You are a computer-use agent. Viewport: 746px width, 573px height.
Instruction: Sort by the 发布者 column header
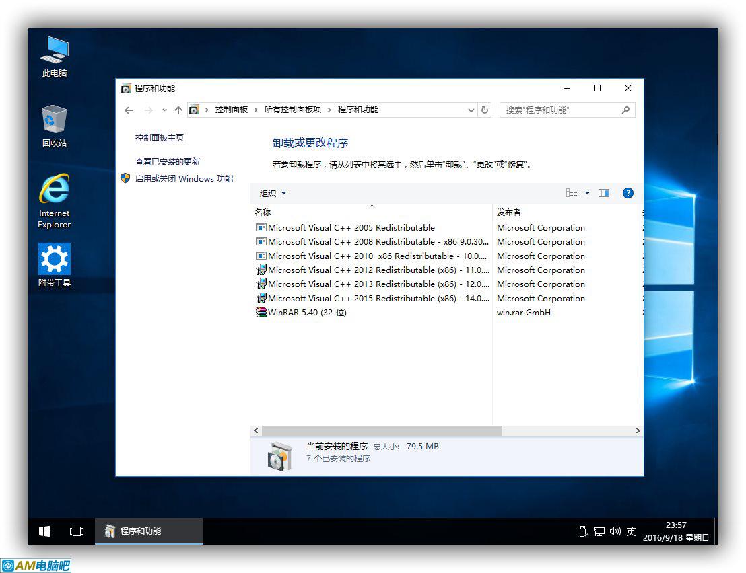566,212
